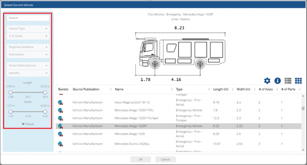The height and width of the screenshot is (165, 307).
Task: Click the Length slider minimum handle
Action: tap(11, 92)
